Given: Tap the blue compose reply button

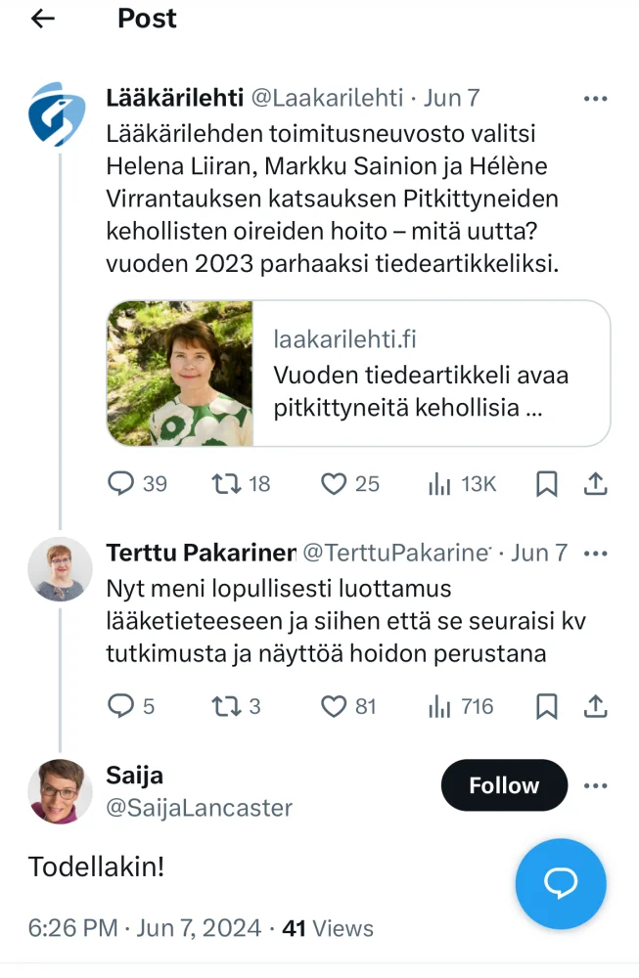Looking at the screenshot, I should (561, 883).
